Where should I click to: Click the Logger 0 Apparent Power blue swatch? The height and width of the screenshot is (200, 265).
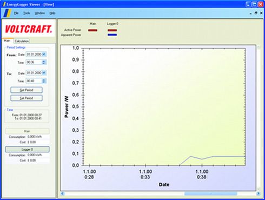pyautogui.click(x=112, y=35)
